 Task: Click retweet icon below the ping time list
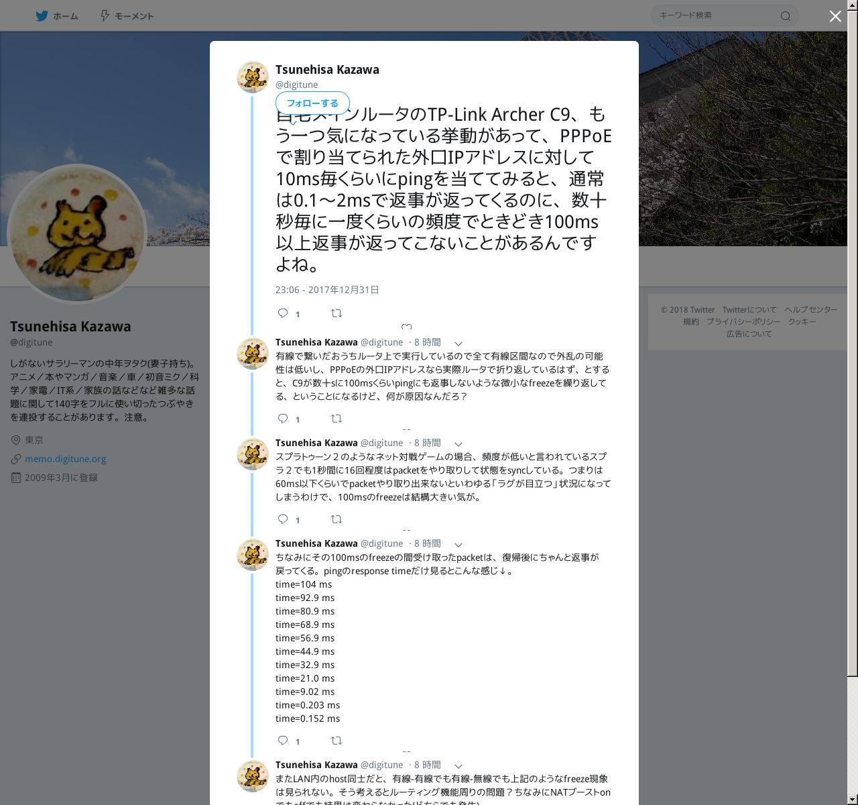pos(336,741)
